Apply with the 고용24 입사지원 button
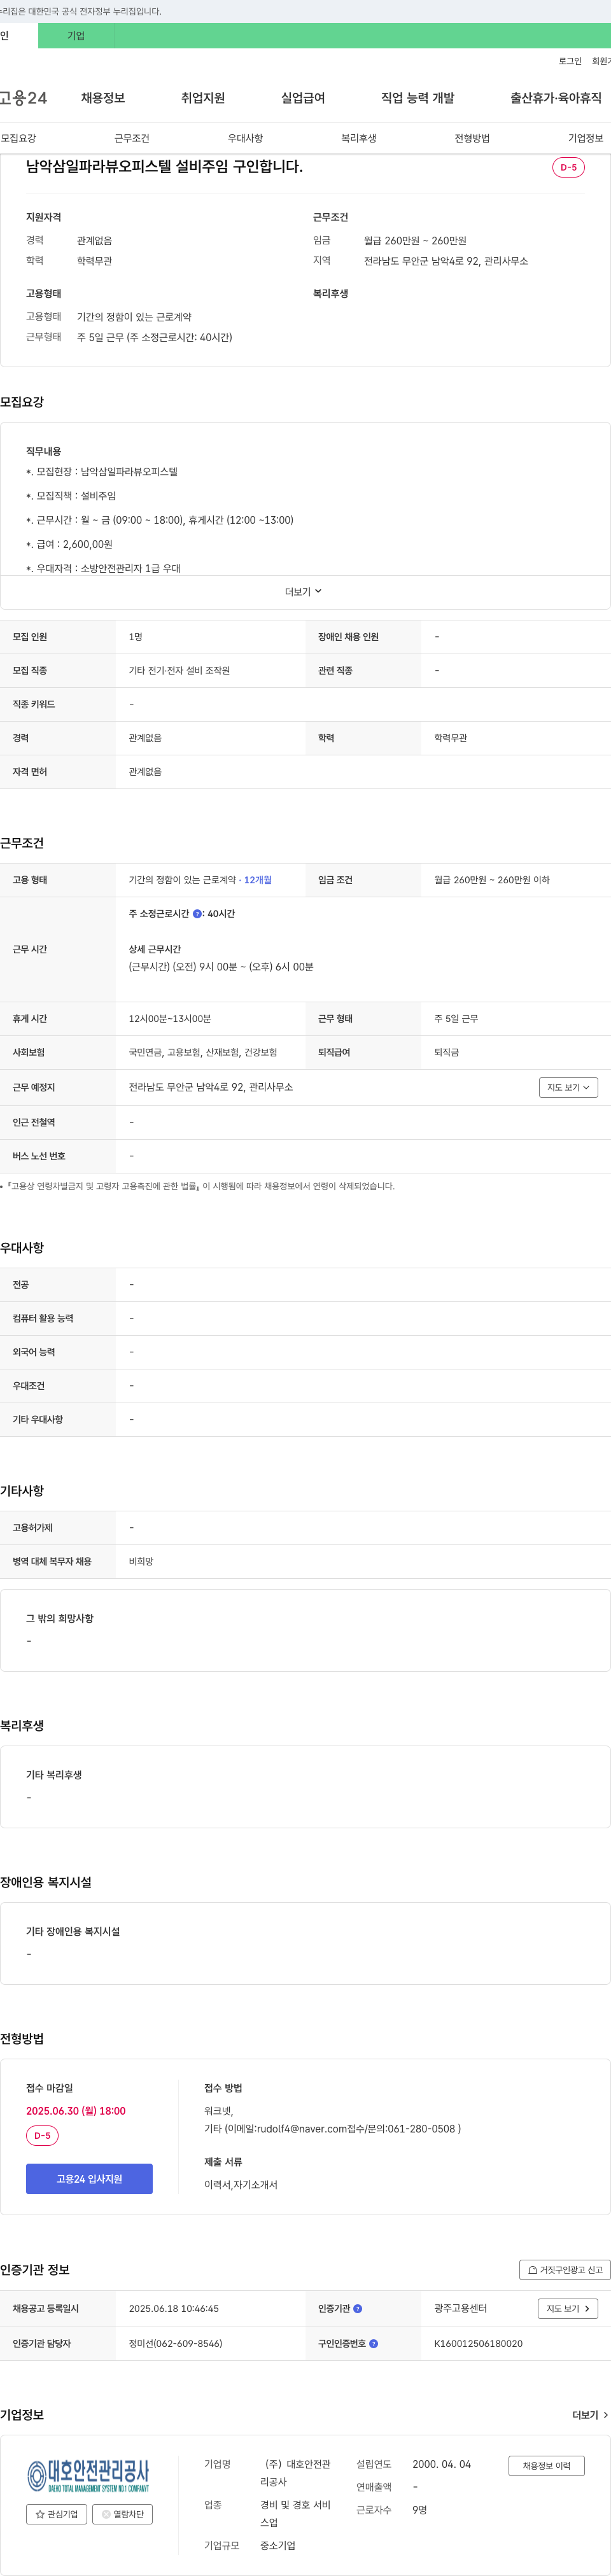This screenshot has width=611, height=2576. click(89, 2178)
